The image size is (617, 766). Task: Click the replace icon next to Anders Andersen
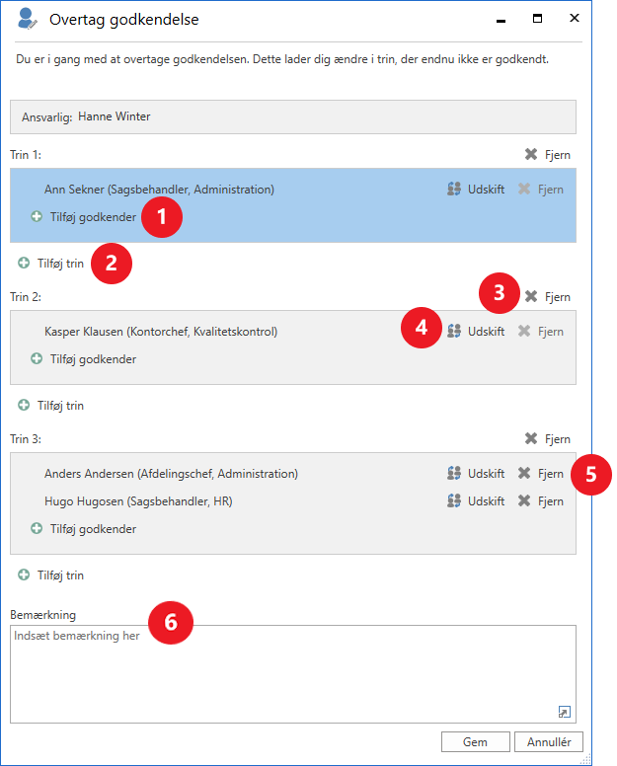[454, 474]
